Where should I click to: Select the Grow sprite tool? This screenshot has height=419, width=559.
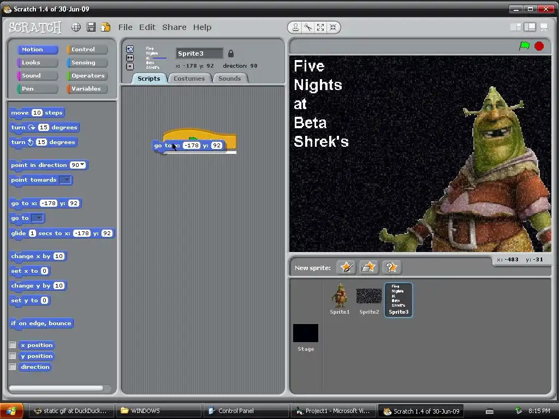click(320, 27)
